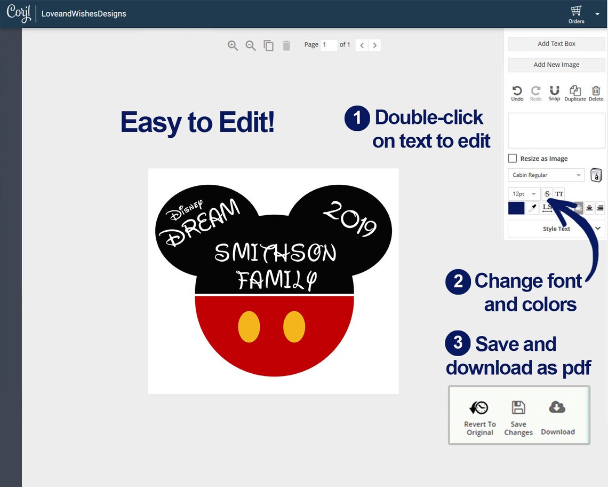Select the SMITHSON text on the design
Image resolution: width=608 pixels, height=487 pixels.
275,253
